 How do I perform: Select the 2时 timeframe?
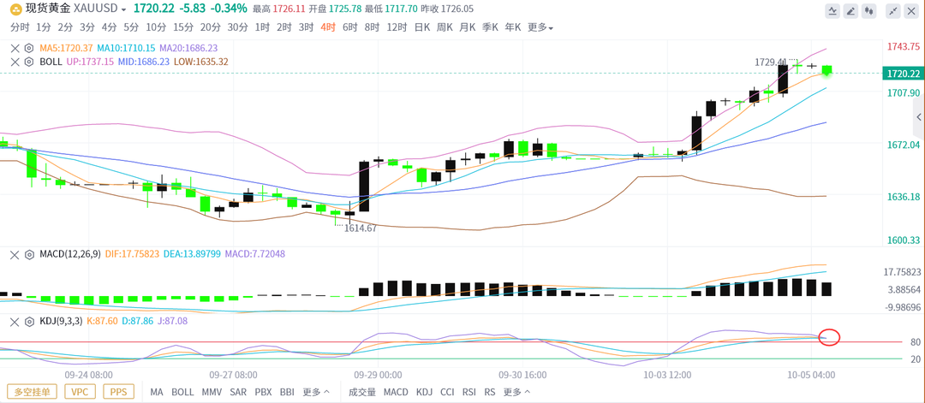coord(284,27)
